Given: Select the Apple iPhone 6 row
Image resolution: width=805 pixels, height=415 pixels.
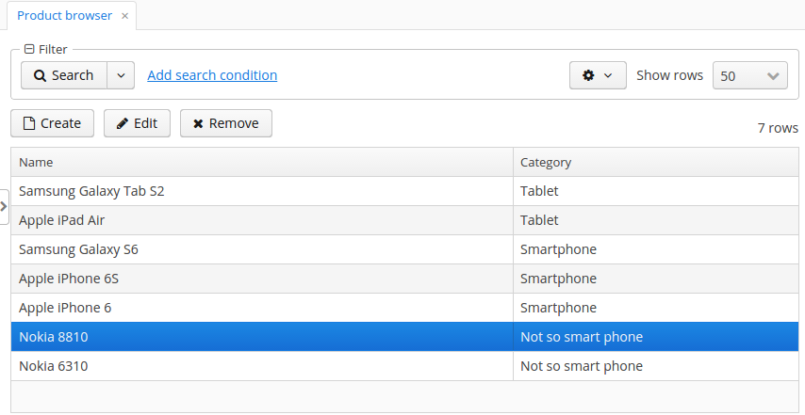Looking at the screenshot, I should (404, 308).
